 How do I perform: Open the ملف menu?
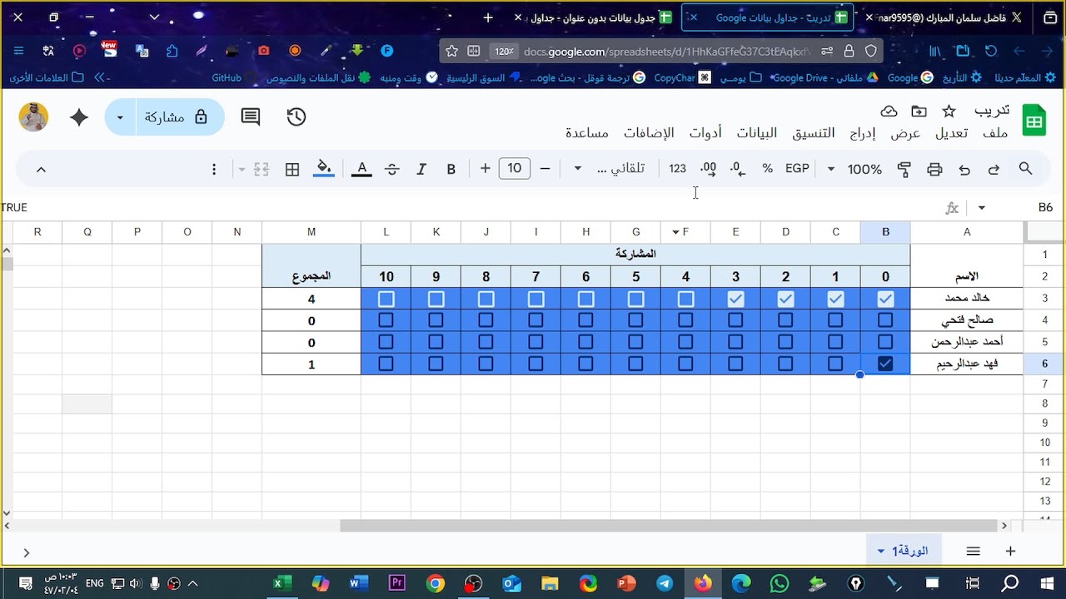click(995, 133)
